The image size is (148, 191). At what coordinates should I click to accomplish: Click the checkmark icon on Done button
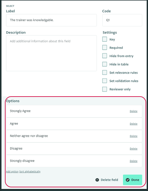[x=127, y=180]
